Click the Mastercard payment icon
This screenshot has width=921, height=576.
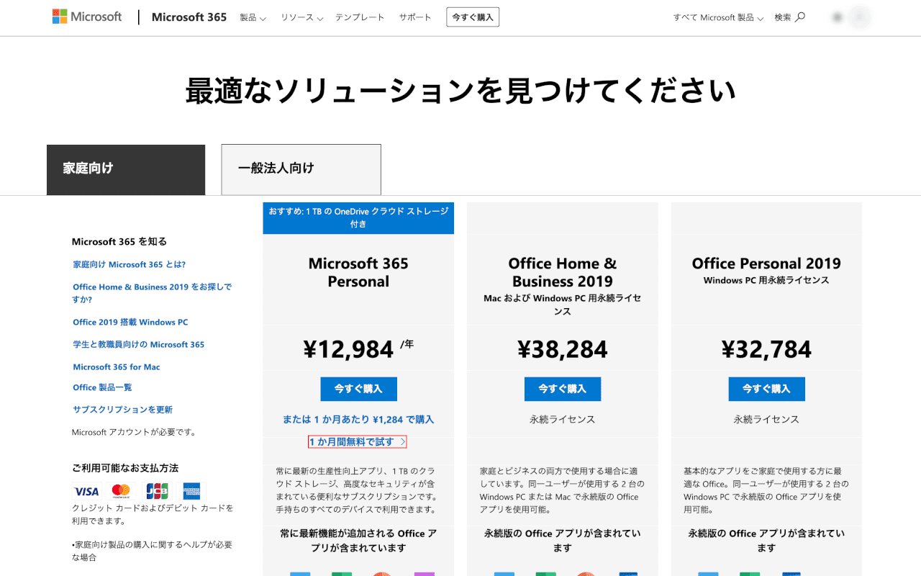tap(122, 492)
